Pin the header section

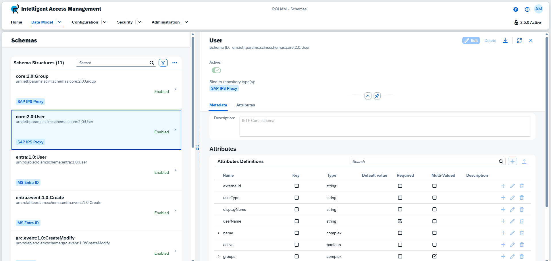click(x=377, y=96)
